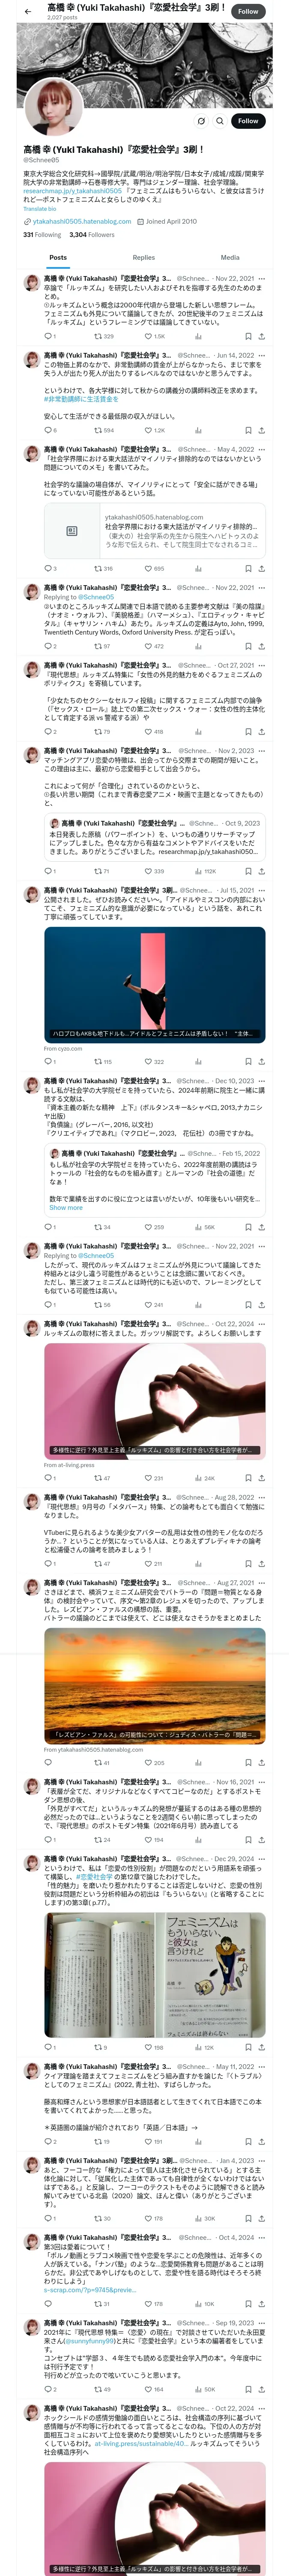Screen dimensions: 289x2576
Task: Click Translate bio under the profile description
Action: point(40,209)
